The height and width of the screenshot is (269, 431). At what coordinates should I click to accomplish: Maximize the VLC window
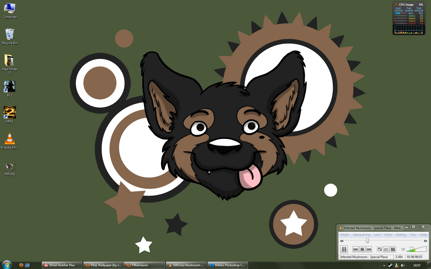(x=414, y=227)
